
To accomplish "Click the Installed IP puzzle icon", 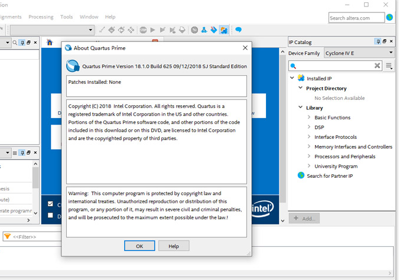I will click(x=301, y=78).
